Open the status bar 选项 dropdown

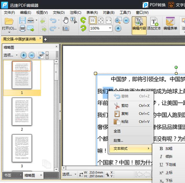[x=69, y=174]
